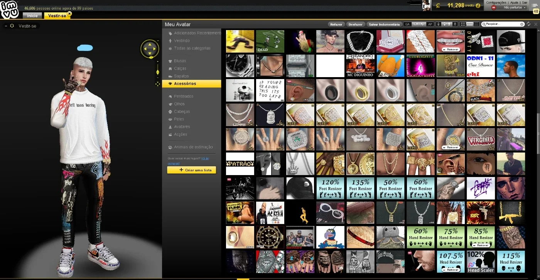Image resolution: width=540 pixels, height=280 pixels.
Task: Pick the PATRÃO item
Action: click(240, 164)
